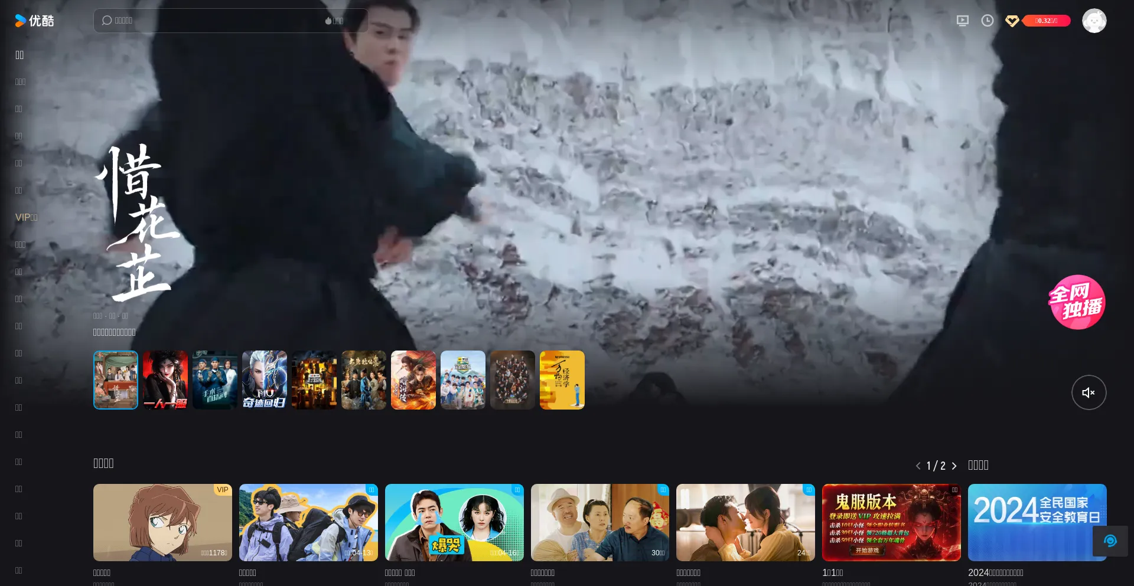Toggle the banner video mute speaker button
The width and height of the screenshot is (1134, 586).
(1089, 392)
